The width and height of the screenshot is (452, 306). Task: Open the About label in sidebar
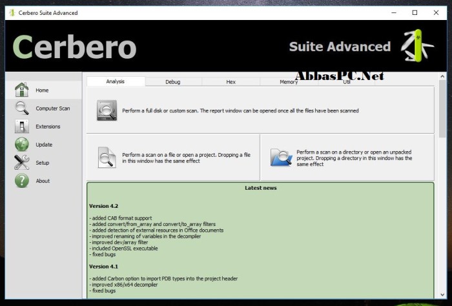pos(43,181)
